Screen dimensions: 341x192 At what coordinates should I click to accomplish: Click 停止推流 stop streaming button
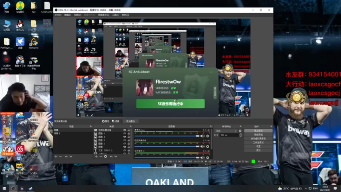click(258, 131)
